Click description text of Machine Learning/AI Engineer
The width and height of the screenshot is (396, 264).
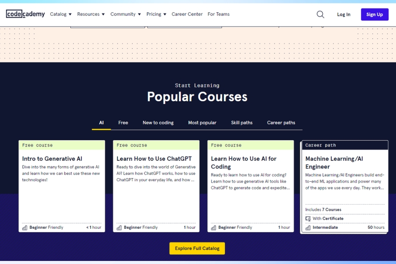tap(345, 181)
